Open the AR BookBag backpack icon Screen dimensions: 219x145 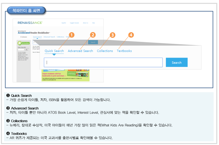[x=20, y=43]
